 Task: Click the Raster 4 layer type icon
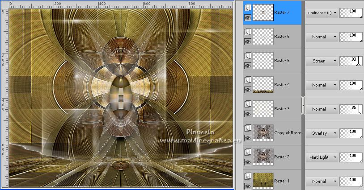[x=248, y=80]
